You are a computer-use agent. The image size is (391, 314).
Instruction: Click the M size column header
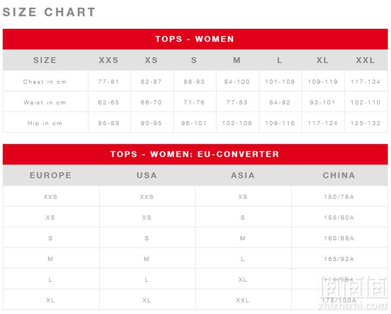[x=237, y=60]
